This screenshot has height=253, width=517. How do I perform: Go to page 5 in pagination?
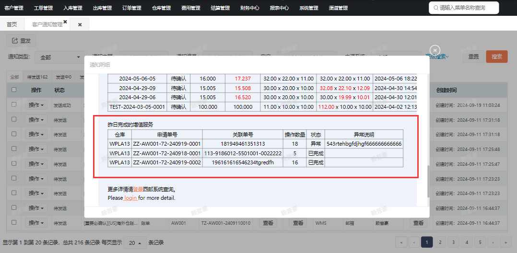pyautogui.click(x=480, y=242)
